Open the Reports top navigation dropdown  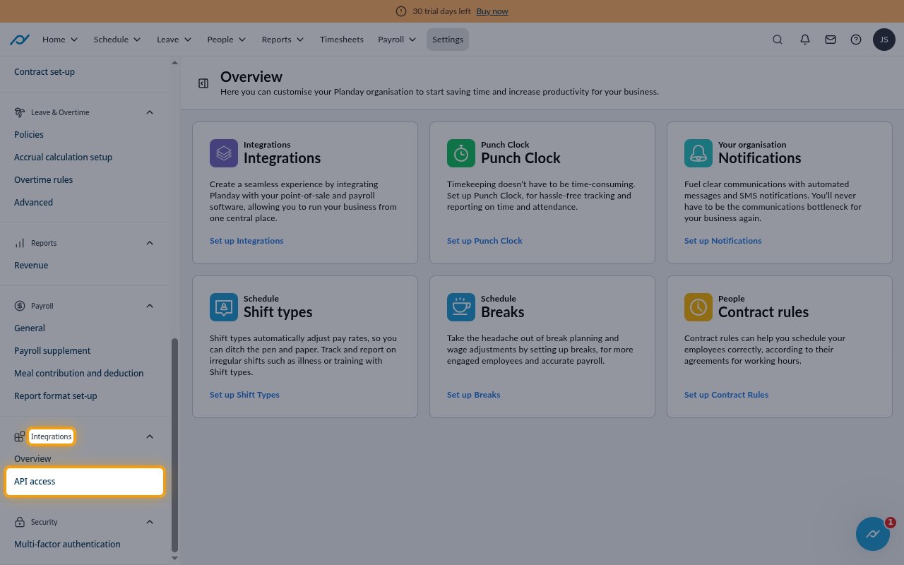(282, 40)
